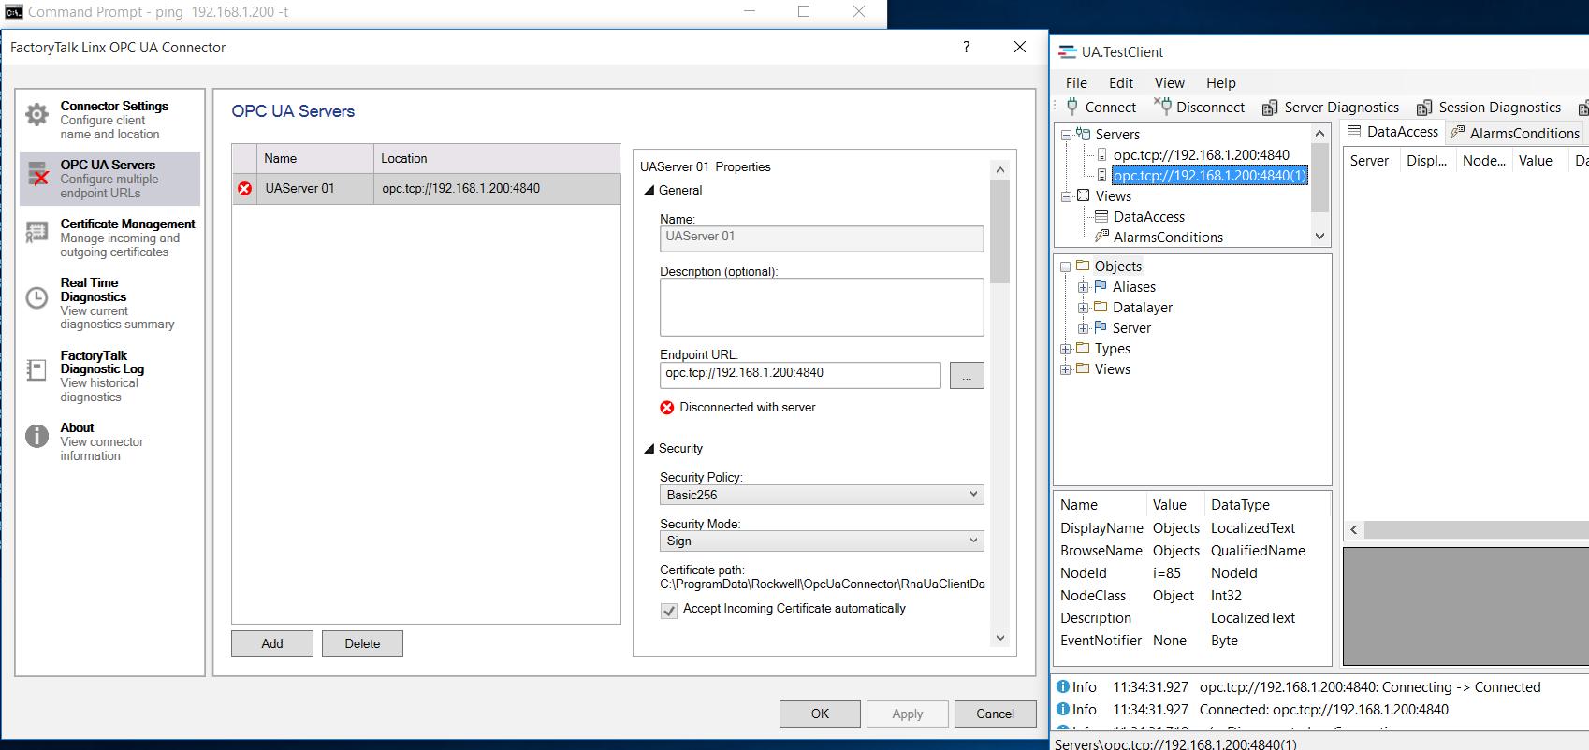Collapse the General section triangle

[649, 191]
